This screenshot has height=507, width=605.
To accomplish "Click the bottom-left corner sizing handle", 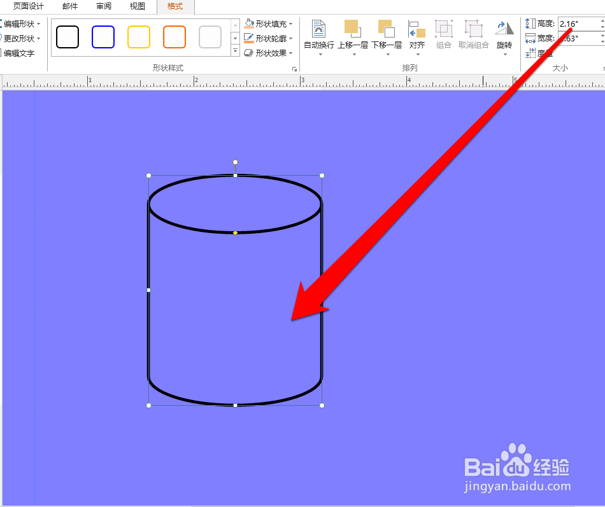I will coord(149,406).
